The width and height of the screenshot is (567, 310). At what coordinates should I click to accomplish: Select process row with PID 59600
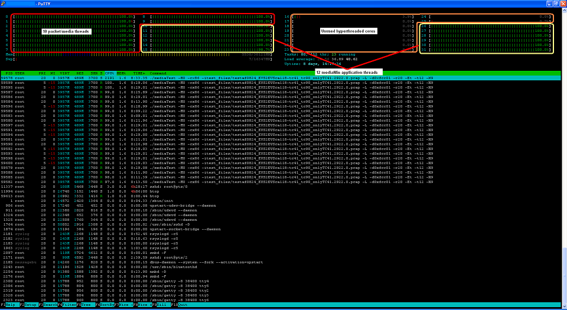pyautogui.click(x=281, y=163)
